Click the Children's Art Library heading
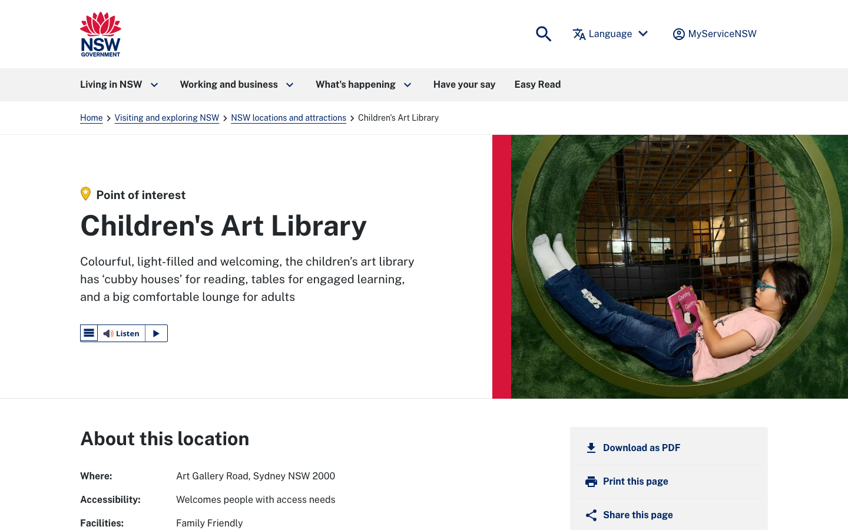Screen dimensions: 848x530 coord(223,226)
